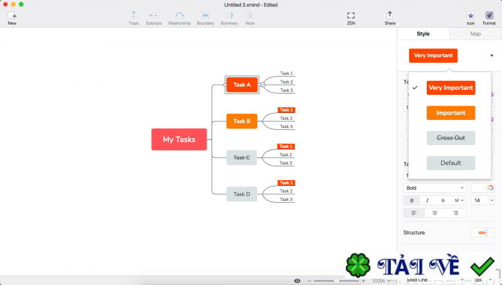Open the Bold font weight dropdown
This screenshot has height=285, width=502.
tap(435, 188)
